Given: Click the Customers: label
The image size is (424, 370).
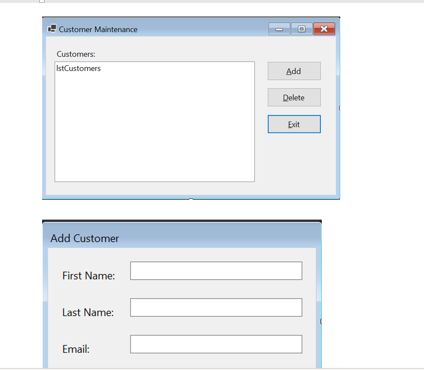Looking at the screenshot, I should [x=76, y=54].
